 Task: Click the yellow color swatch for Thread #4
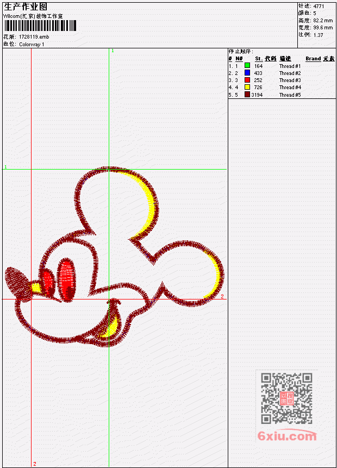[247, 87]
